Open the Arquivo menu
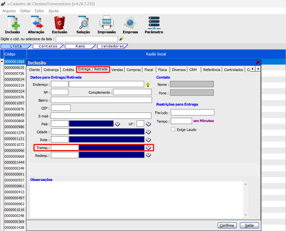Image resolution: width=286 pixels, height=231 pixels. [x=9, y=11]
